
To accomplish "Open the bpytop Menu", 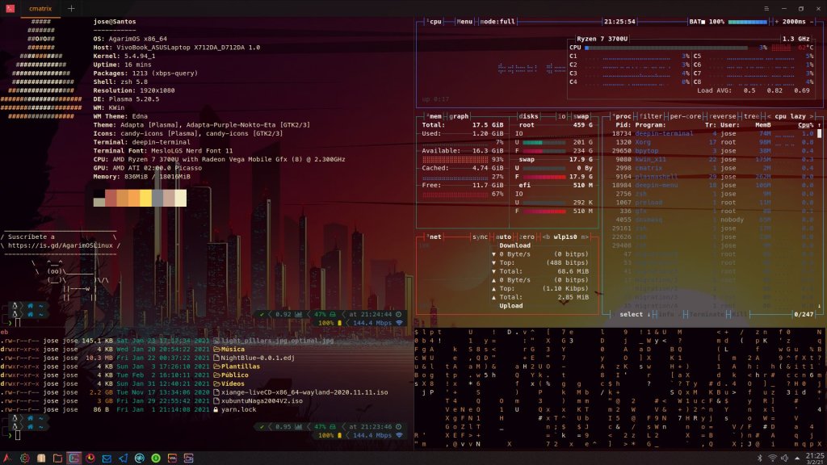I will point(465,22).
